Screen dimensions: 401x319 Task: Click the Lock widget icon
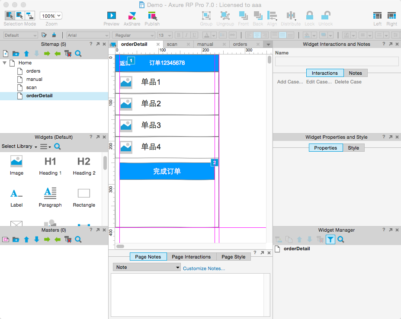tap(309, 16)
